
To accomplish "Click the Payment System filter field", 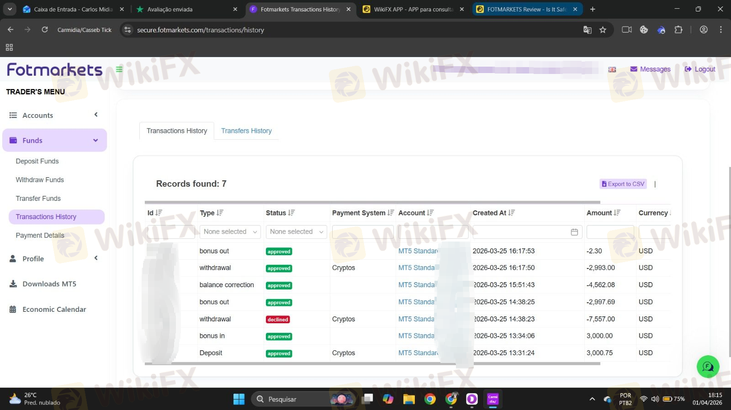I will point(363,232).
